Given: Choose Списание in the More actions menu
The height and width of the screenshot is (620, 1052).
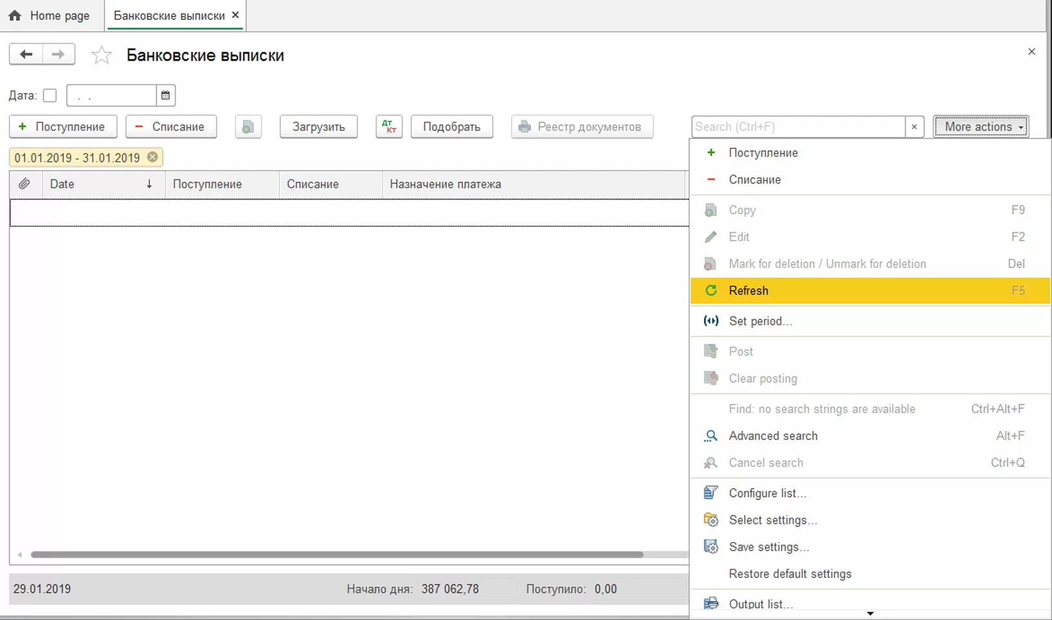Looking at the screenshot, I should coord(870,180).
